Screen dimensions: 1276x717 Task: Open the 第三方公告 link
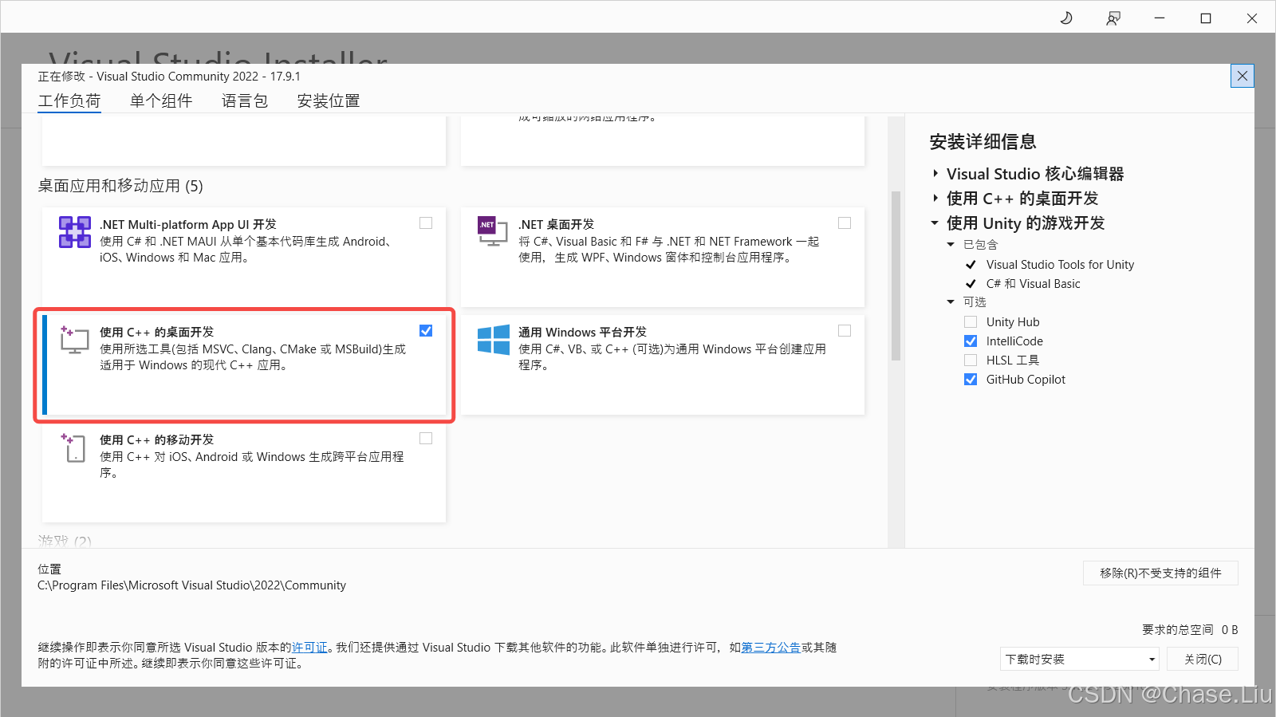point(771,648)
